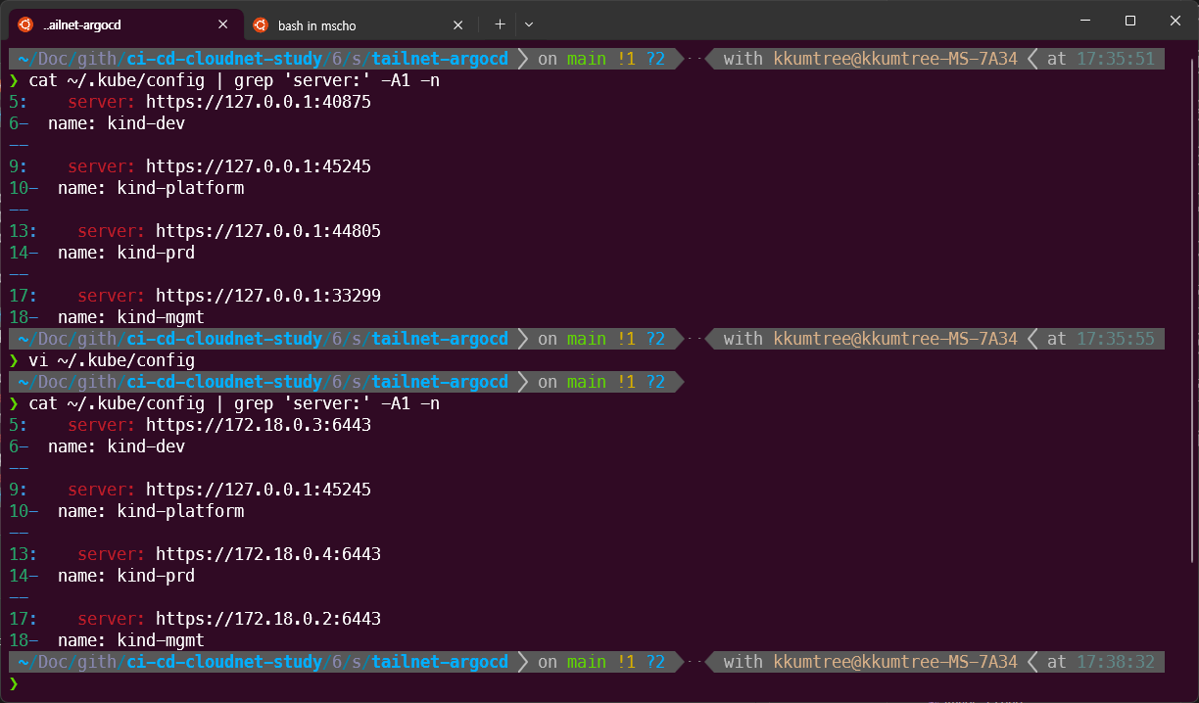Screen dimensions: 1199x703
Task: Click the first 'cat ~/.kube/config' command line
Action: [234, 80]
